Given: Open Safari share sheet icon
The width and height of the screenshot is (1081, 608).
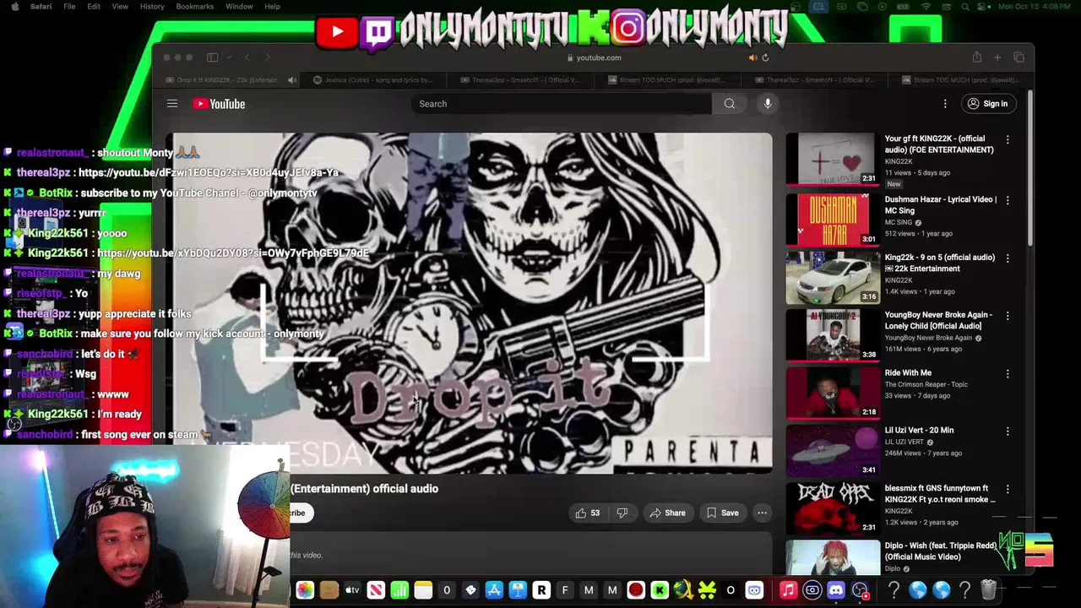Looking at the screenshot, I should click(x=976, y=57).
